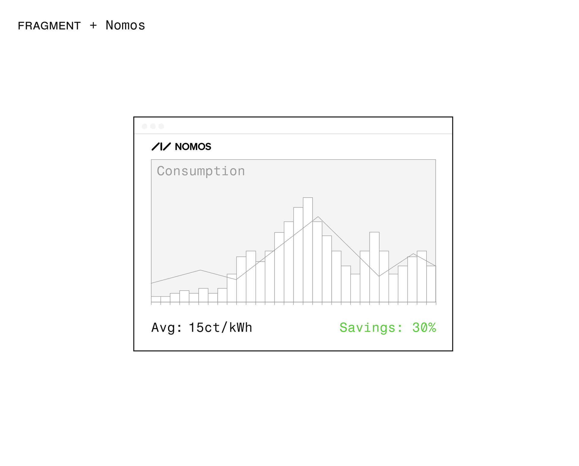Click the green 30% value
This screenshot has height=466, width=579.
[x=424, y=328]
